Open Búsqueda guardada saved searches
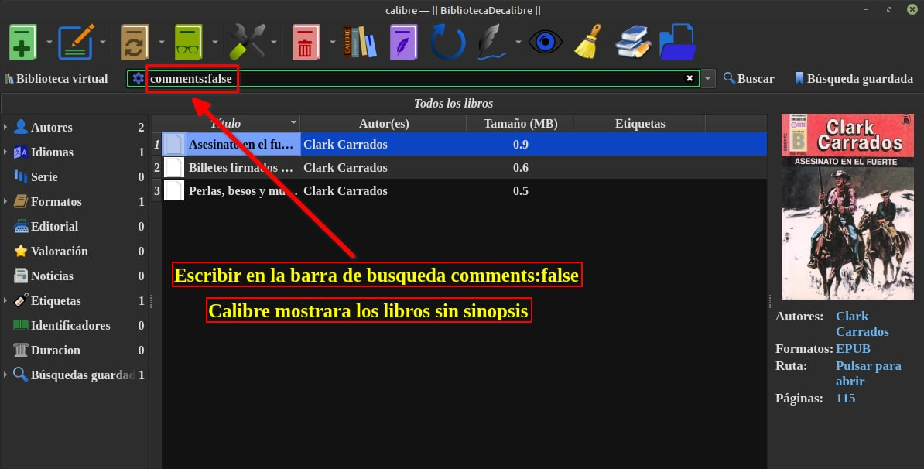The width and height of the screenshot is (924, 469). [x=854, y=78]
